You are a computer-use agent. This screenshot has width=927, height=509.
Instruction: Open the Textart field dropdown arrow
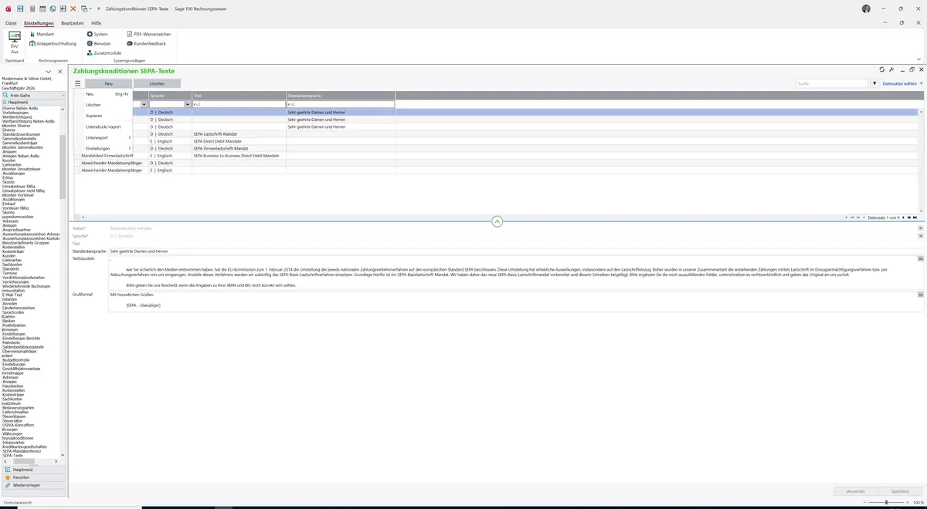click(x=921, y=228)
